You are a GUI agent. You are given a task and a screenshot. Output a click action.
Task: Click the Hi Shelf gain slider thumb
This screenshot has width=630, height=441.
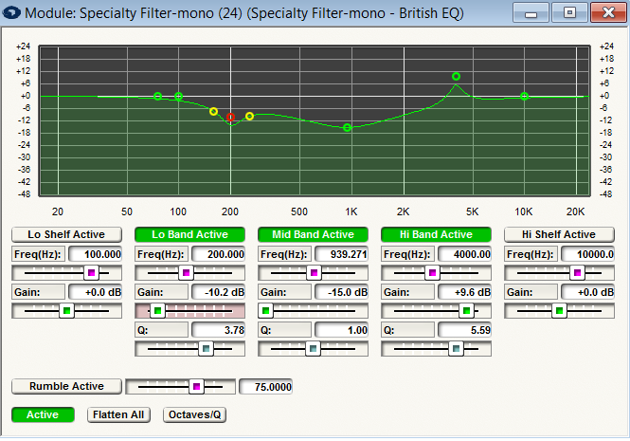point(559,311)
